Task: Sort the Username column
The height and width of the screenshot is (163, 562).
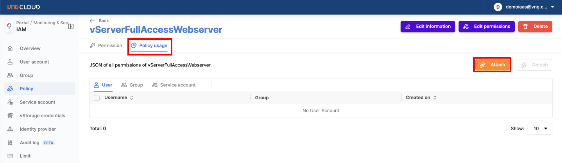Action: [131, 98]
